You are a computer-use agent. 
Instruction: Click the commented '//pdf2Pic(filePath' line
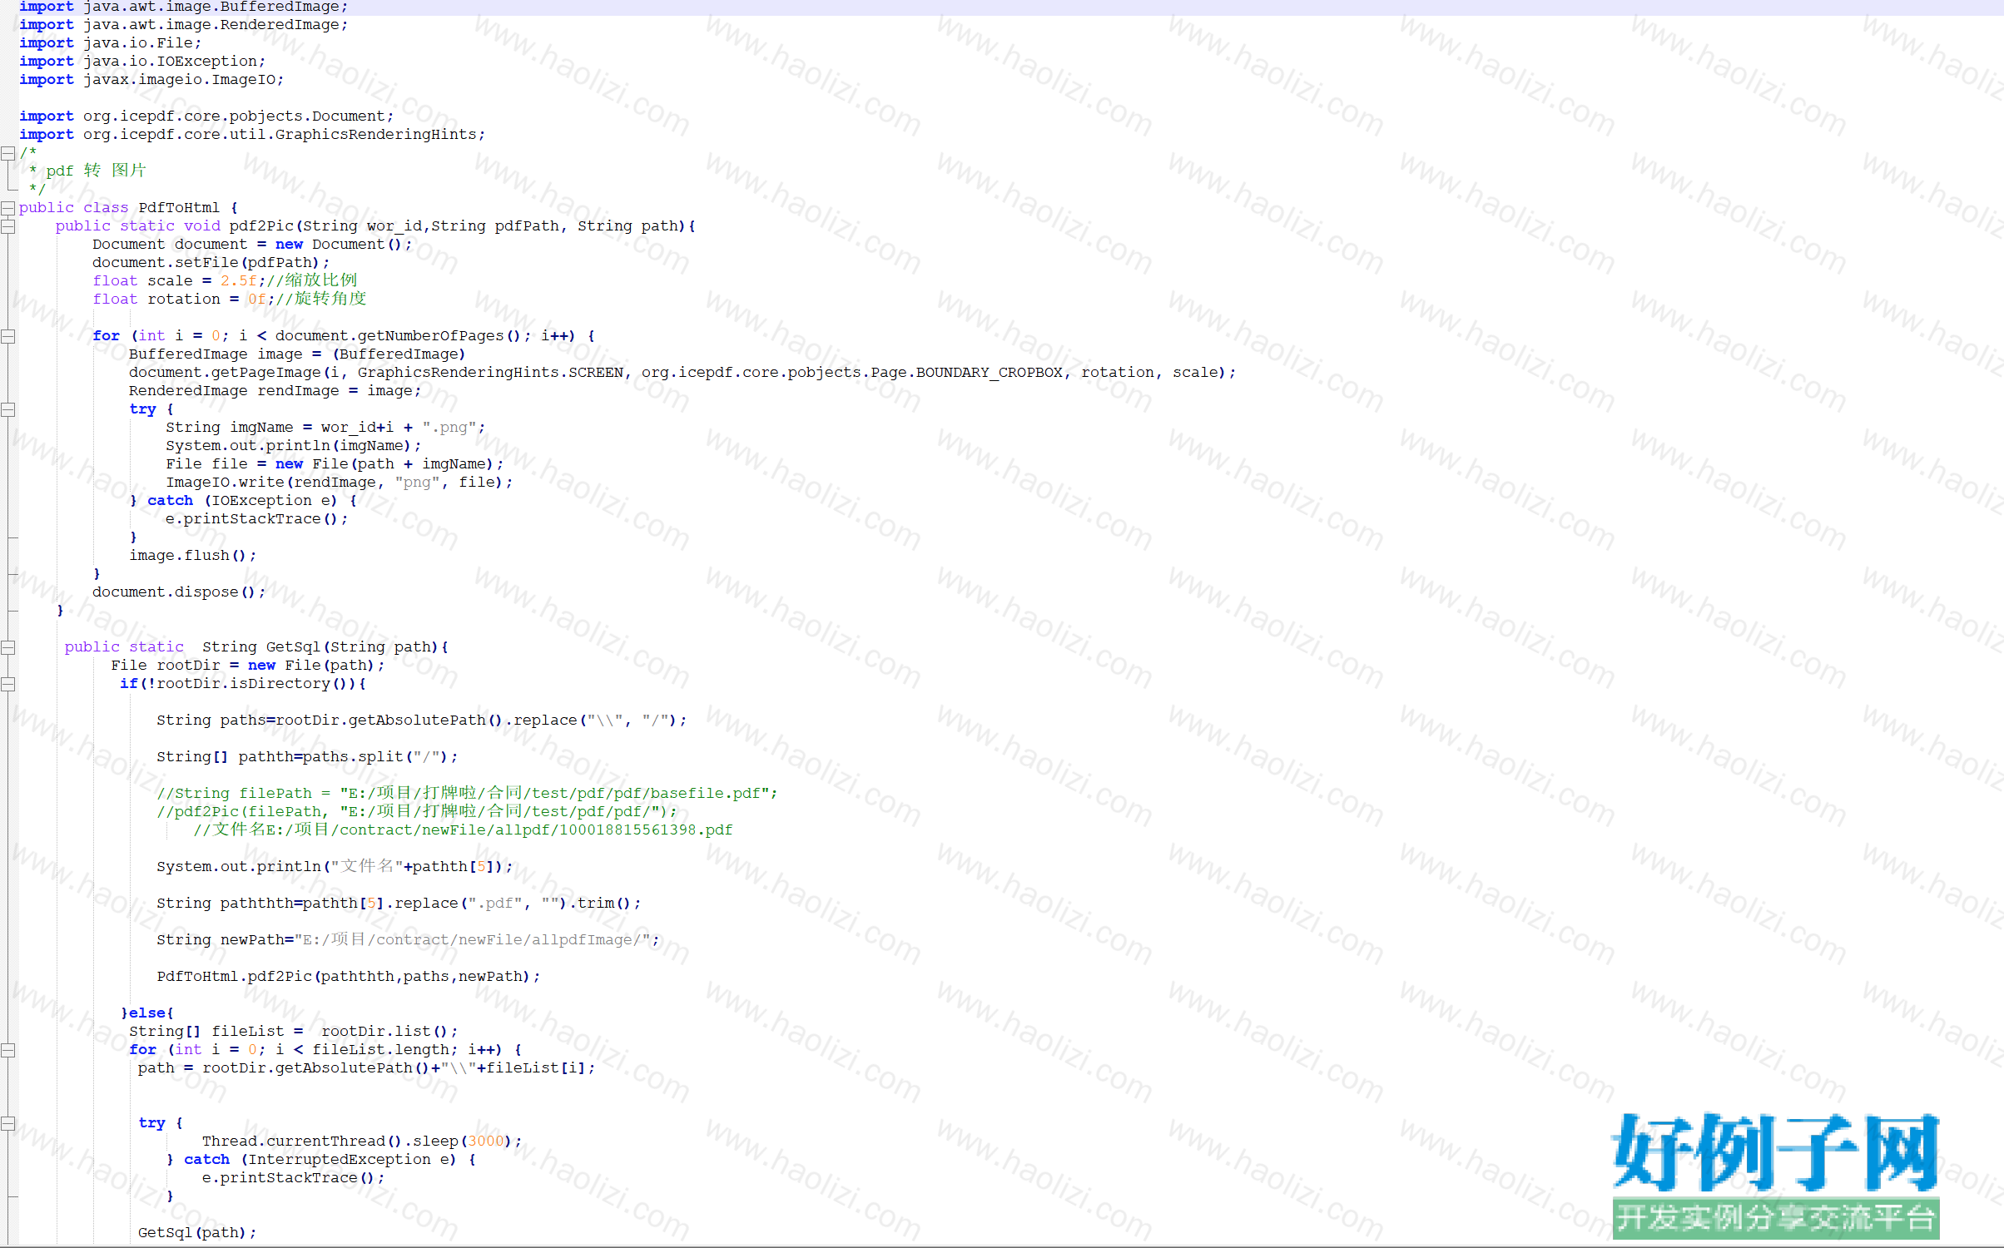pos(417,812)
